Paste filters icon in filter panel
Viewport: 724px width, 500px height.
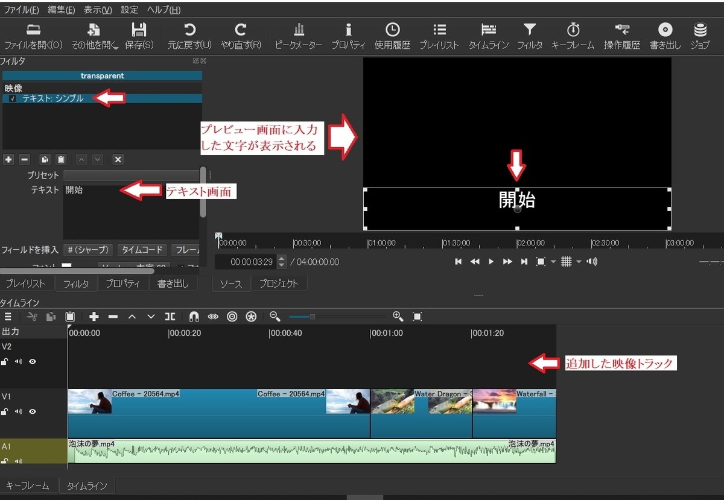60,159
